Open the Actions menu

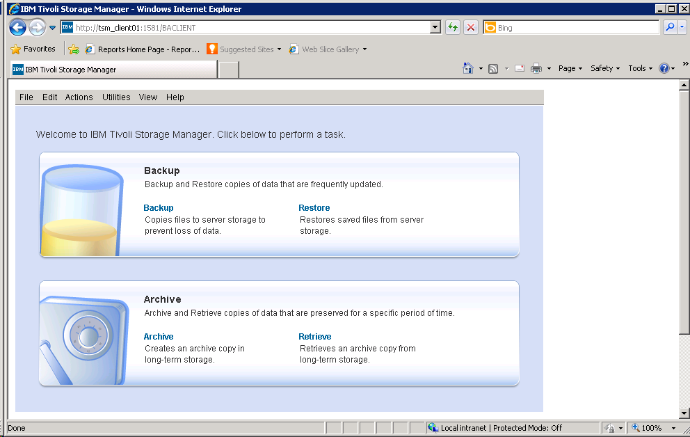point(79,97)
